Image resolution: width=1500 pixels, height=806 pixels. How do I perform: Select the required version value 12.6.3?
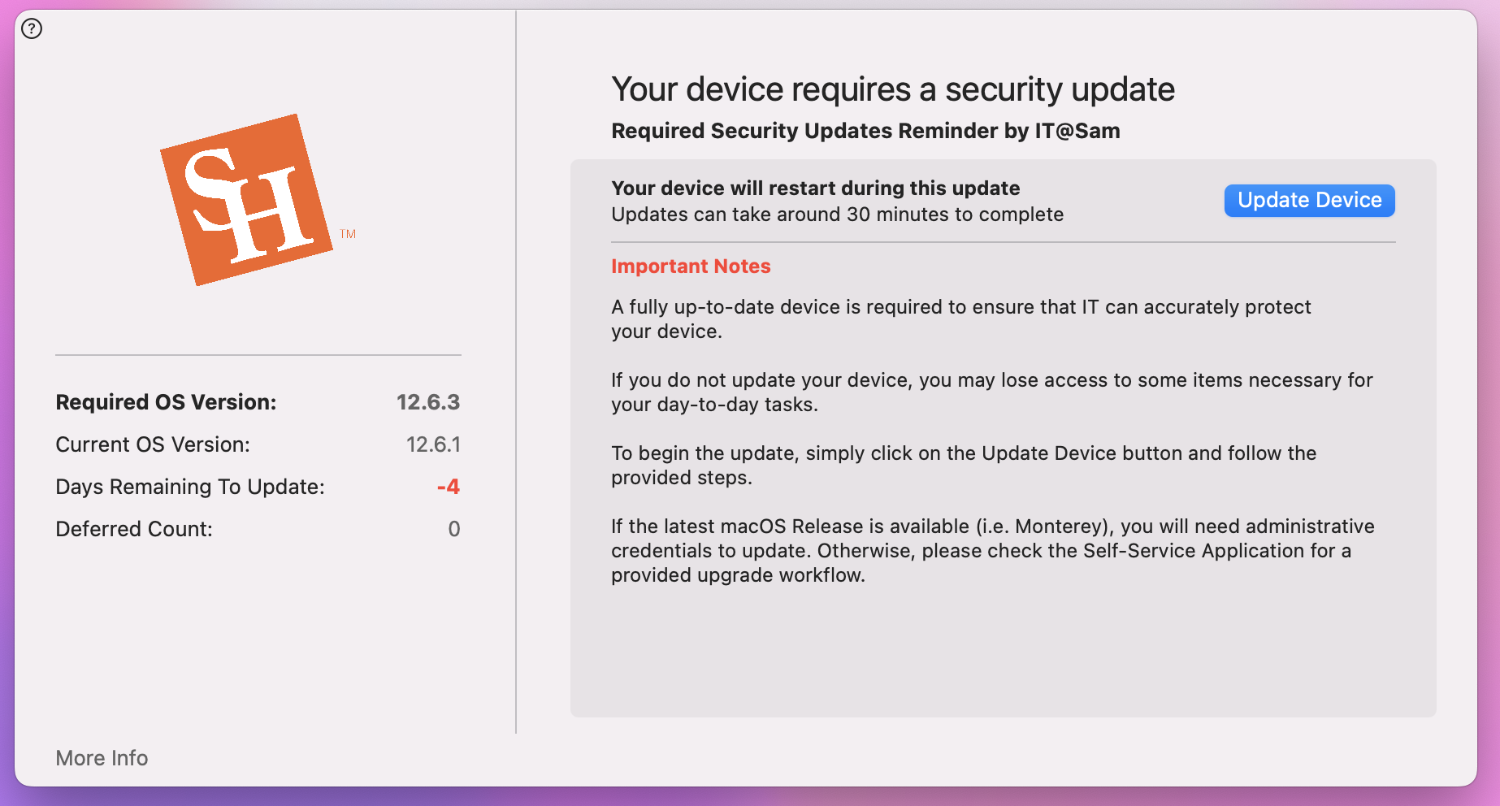pos(427,402)
